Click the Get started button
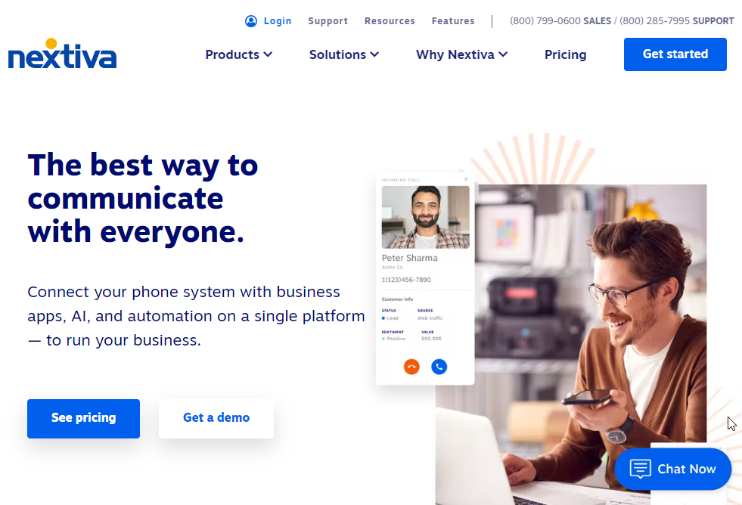This screenshot has height=505, width=742. click(x=675, y=54)
